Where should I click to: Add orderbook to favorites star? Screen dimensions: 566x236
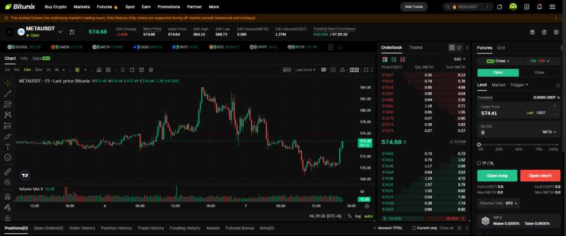tap(459, 48)
